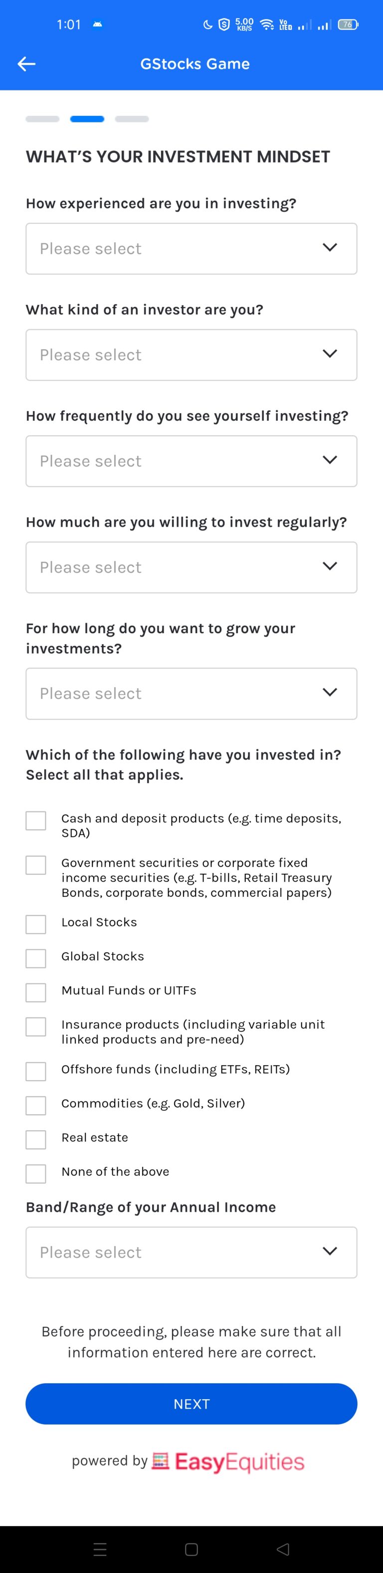Tap the highlighted second progress segment
Viewport: 383px width, 1573px height.
point(87,119)
